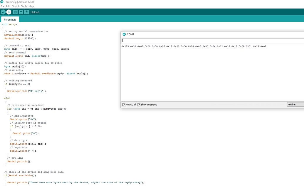
Task: Open the Tools menu
Action: 24,6
